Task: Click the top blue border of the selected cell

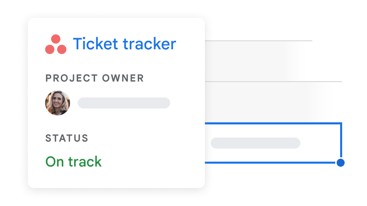Action: click(274, 123)
